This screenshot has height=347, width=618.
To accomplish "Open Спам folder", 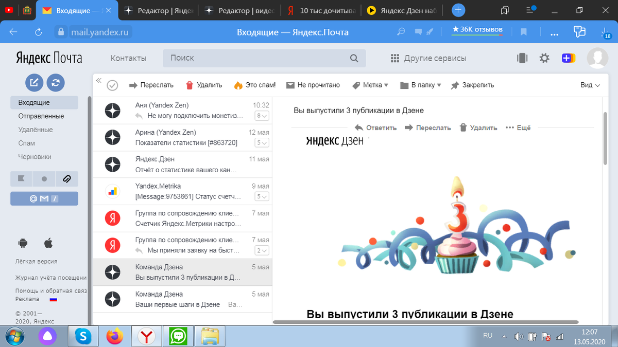I will pos(27,143).
